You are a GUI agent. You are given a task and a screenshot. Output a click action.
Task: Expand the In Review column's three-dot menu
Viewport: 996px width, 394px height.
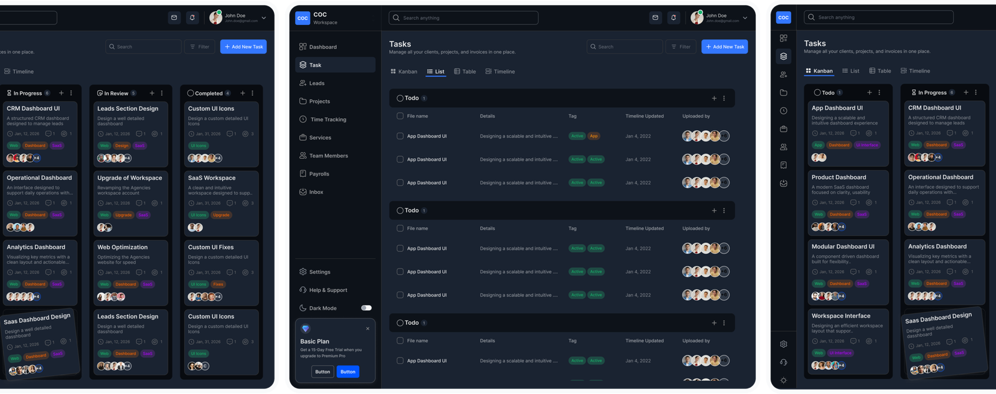pyautogui.click(x=162, y=93)
